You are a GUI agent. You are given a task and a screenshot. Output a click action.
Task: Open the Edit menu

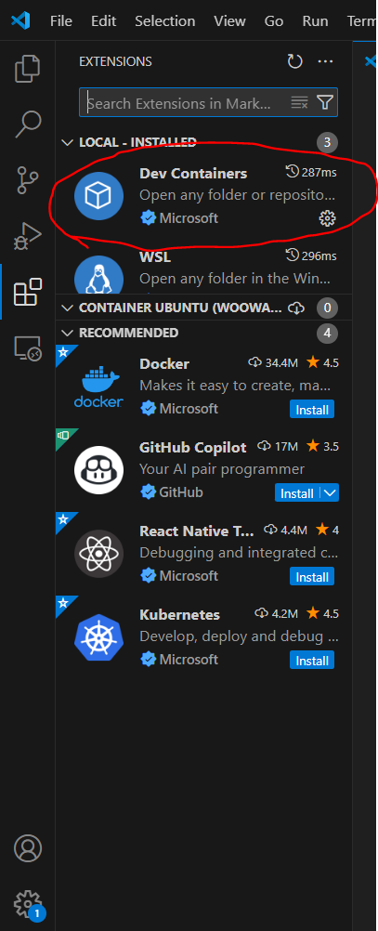[104, 20]
